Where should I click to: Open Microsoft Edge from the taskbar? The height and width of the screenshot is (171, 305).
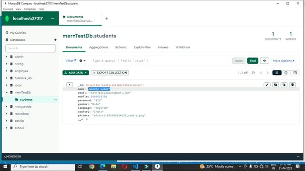103,167
